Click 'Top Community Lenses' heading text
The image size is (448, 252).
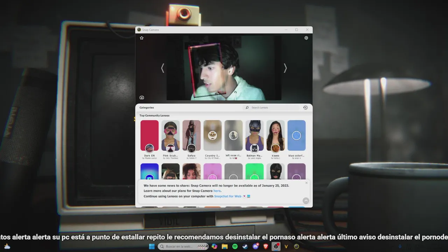(154, 115)
